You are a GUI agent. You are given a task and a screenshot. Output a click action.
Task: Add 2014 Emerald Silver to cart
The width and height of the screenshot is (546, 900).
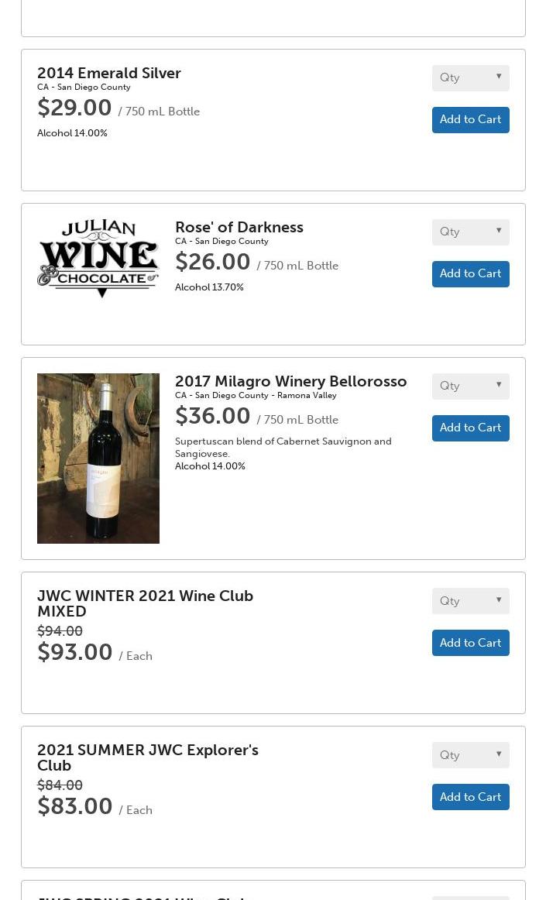(470, 119)
